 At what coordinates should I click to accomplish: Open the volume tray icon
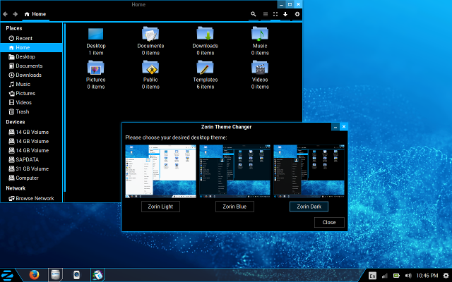point(408,276)
